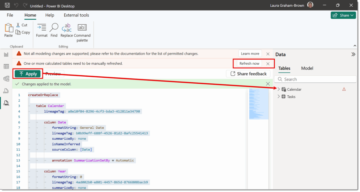360x192 pixels.
Task: Switch to Model tab in Data pane
Action: click(x=307, y=68)
